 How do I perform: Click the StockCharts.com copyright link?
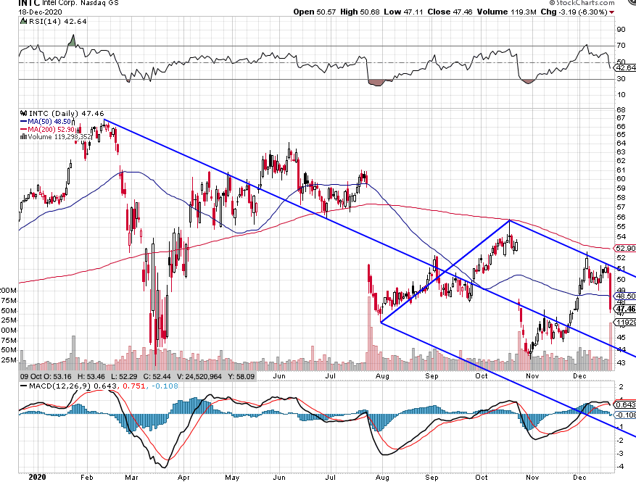click(582, 3)
